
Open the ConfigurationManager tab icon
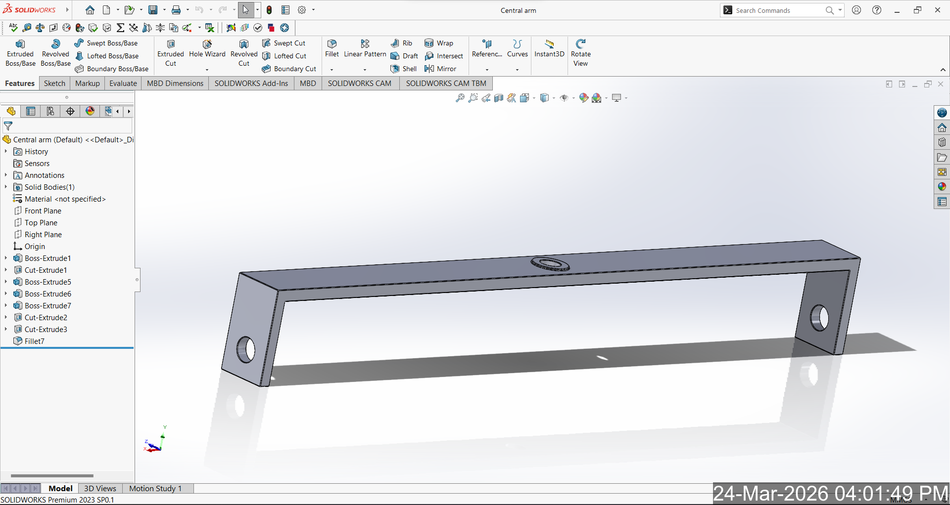coord(50,111)
